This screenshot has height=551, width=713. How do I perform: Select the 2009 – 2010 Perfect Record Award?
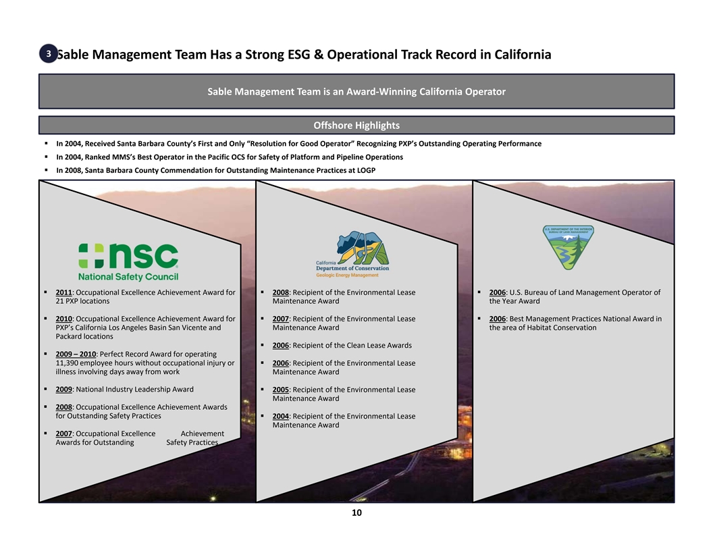tap(144, 363)
